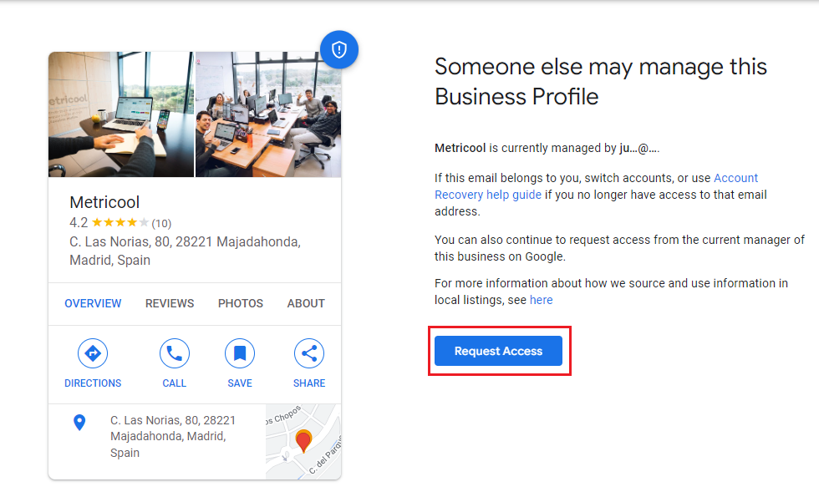Click the red map marker

pyautogui.click(x=303, y=440)
